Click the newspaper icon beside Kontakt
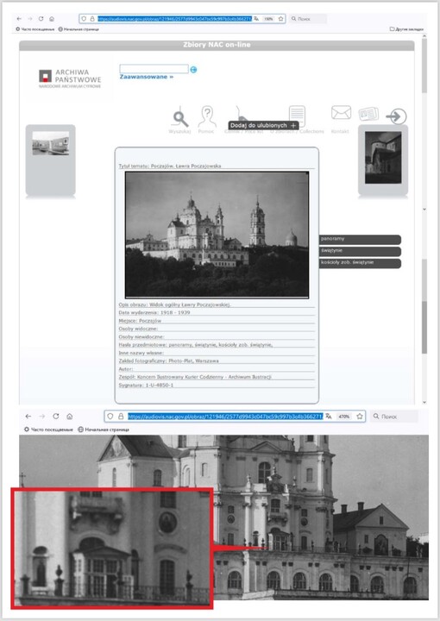This screenshot has width=440, height=621. (368, 114)
